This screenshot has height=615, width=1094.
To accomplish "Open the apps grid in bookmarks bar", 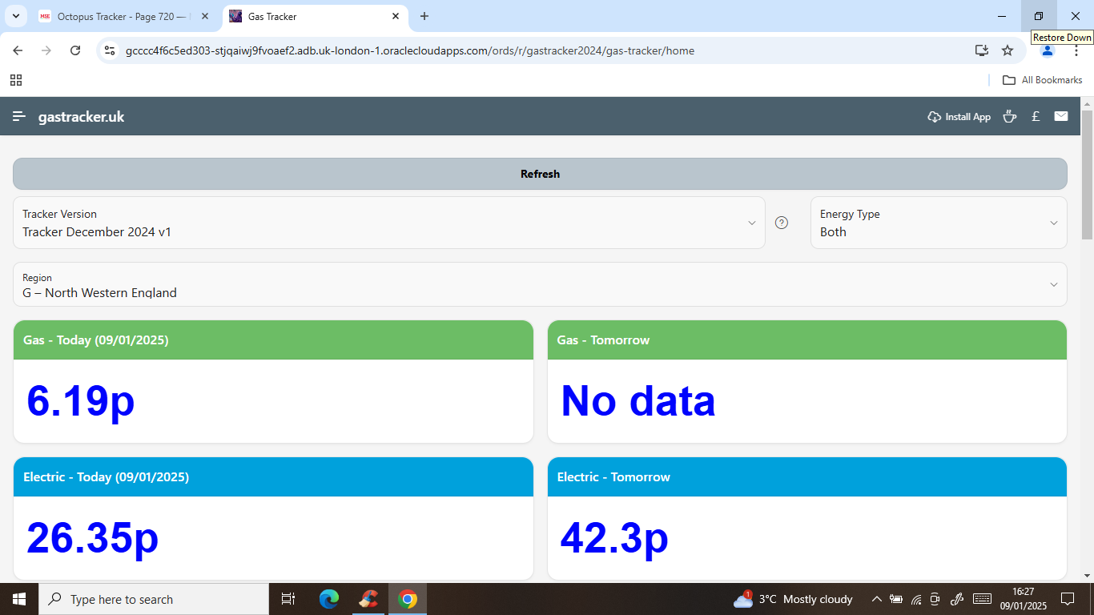I will click(x=16, y=80).
